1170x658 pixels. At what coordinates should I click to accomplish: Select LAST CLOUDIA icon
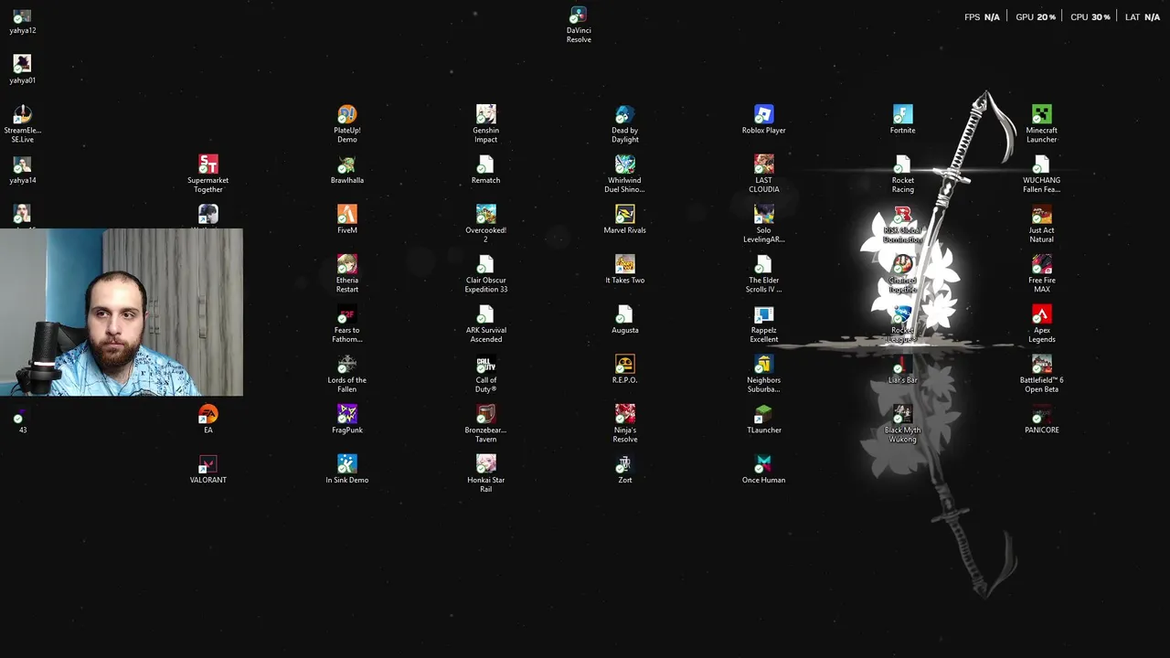764,174
